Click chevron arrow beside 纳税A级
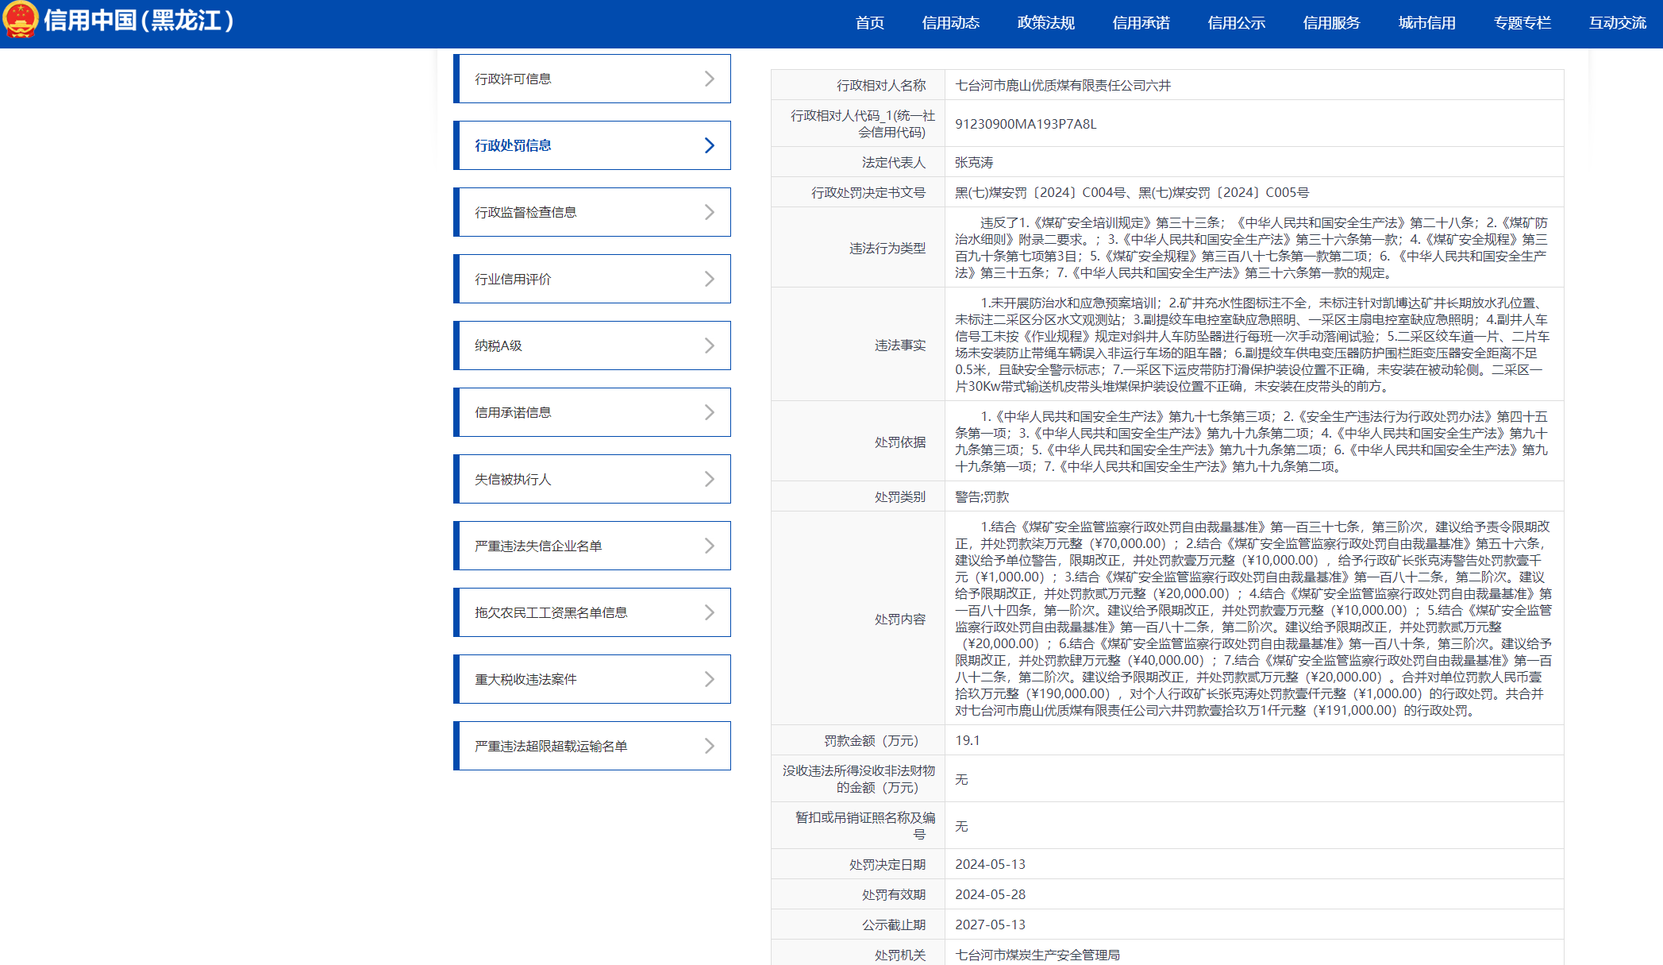1663x965 pixels. [x=709, y=345]
